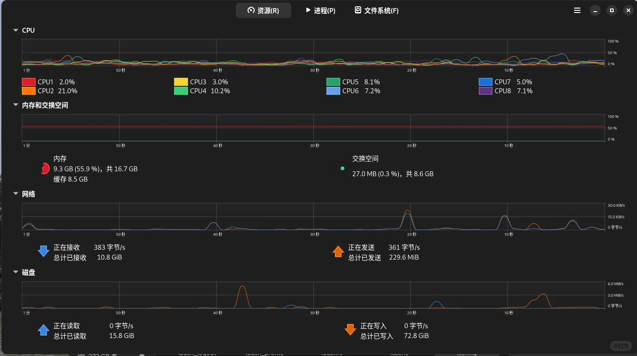This screenshot has height=356, width=637.
Task: Click the CPU7 blue color swatch
Action: click(485, 82)
